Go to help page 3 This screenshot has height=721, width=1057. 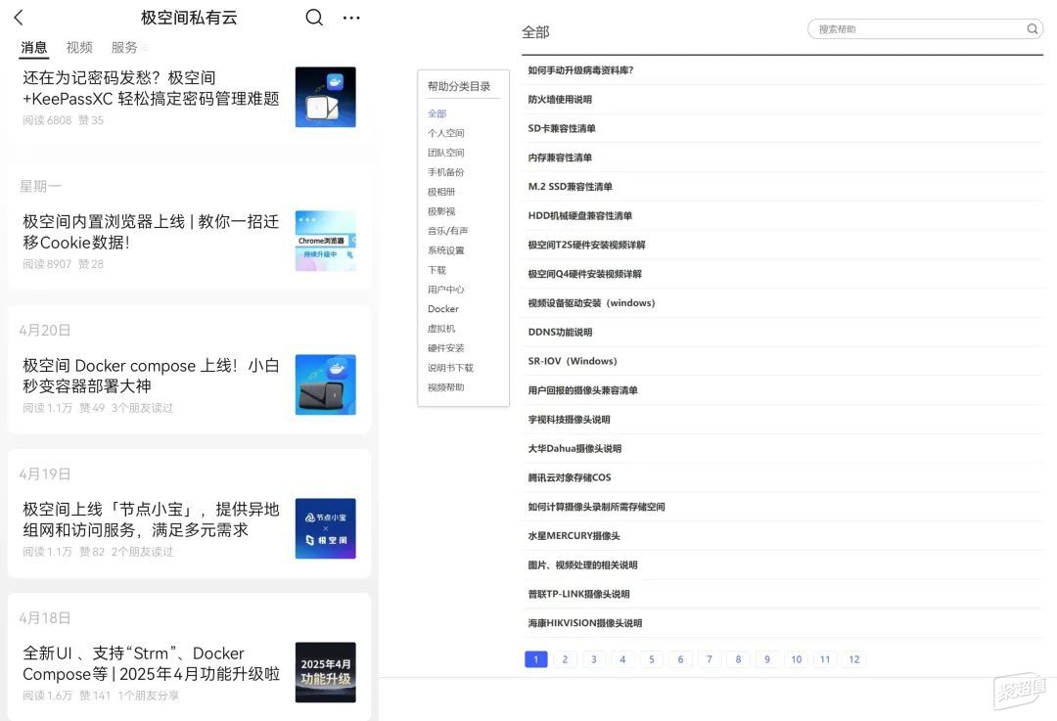pyautogui.click(x=594, y=659)
